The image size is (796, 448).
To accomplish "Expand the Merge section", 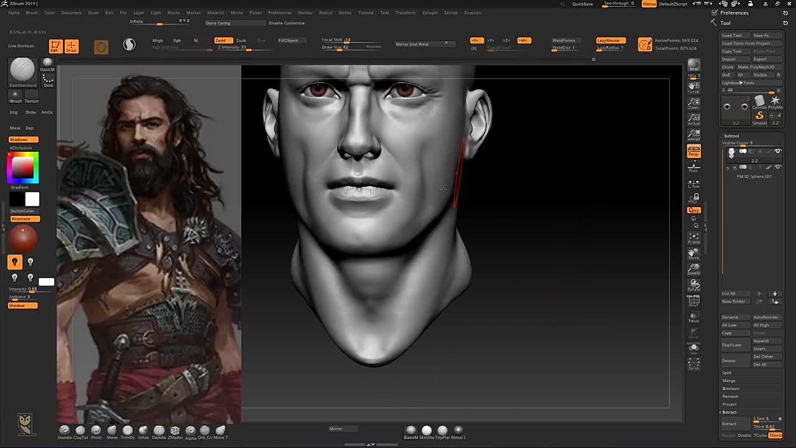I will (729, 381).
